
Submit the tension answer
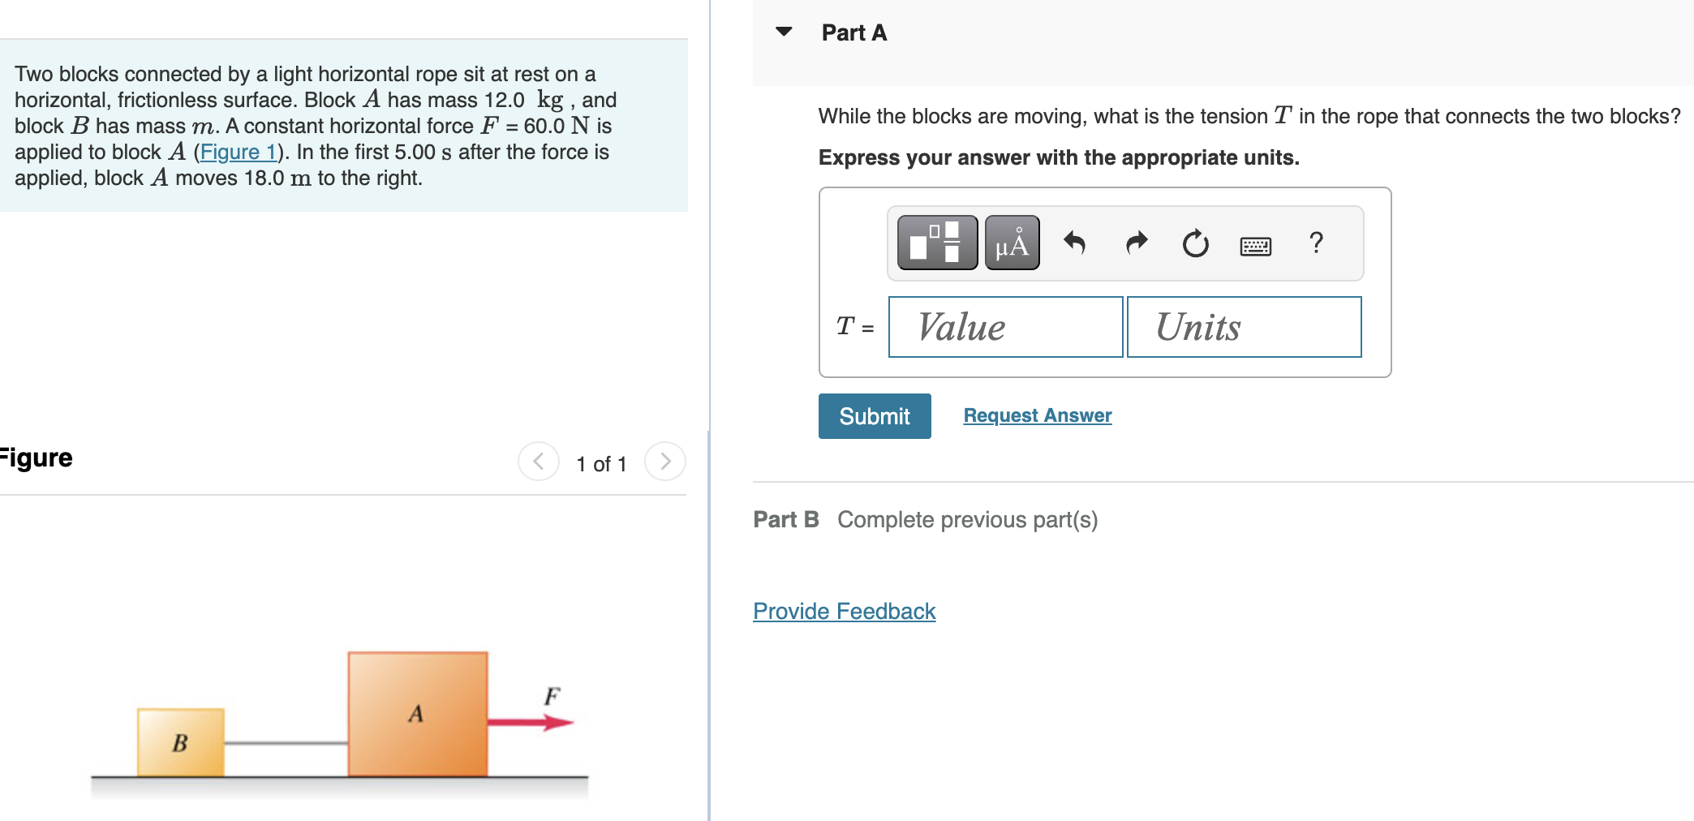875,416
